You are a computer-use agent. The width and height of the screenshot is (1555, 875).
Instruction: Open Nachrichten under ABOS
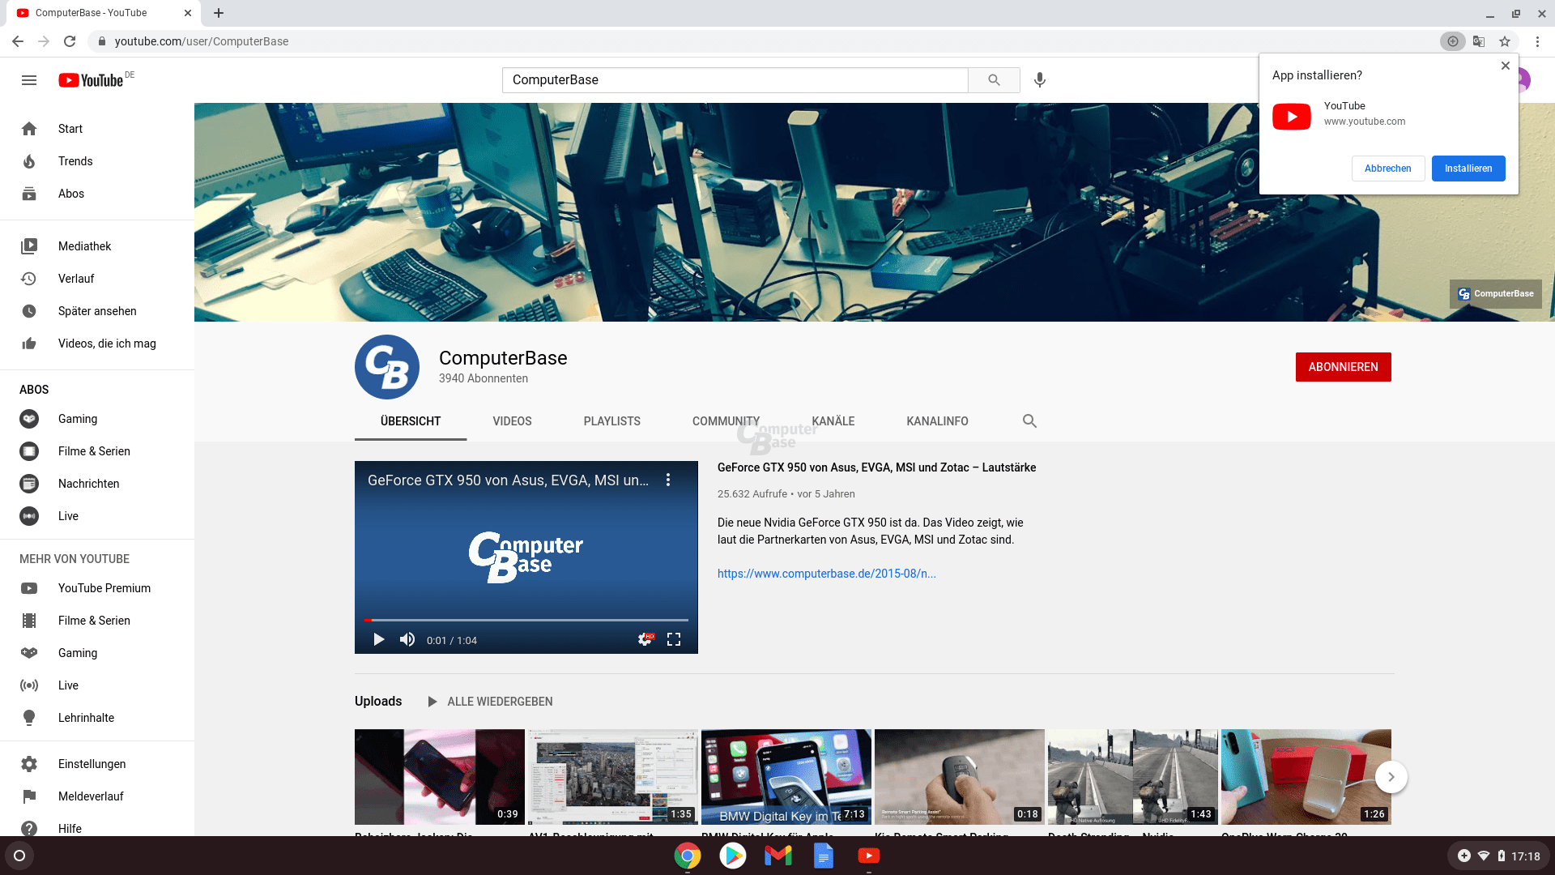click(97, 484)
